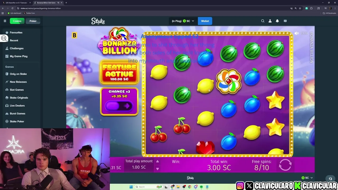Open All Bookmarks folder
Viewport: 338px width, 190px height.
[x=330, y=13]
